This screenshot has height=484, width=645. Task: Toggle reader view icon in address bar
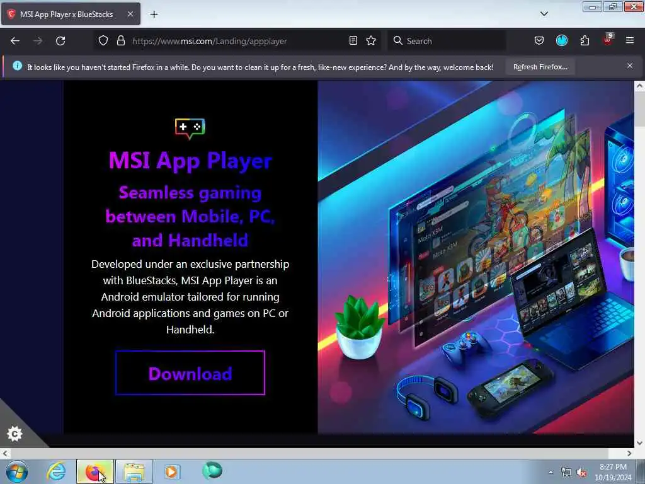[x=353, y=40]
